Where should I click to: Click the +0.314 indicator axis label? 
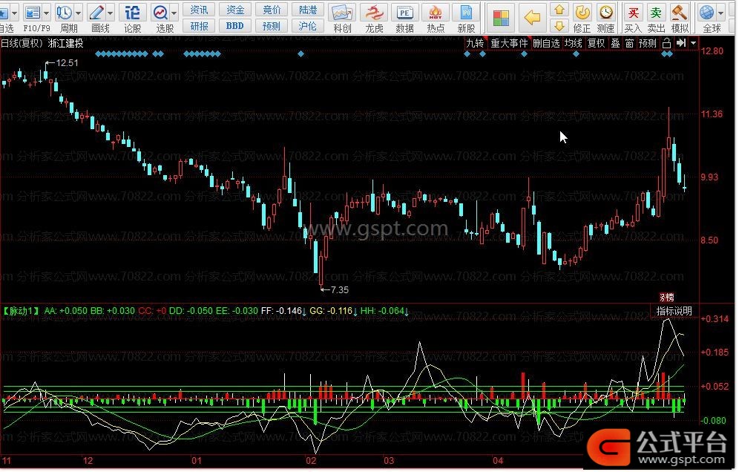click(x=715, y=319)
